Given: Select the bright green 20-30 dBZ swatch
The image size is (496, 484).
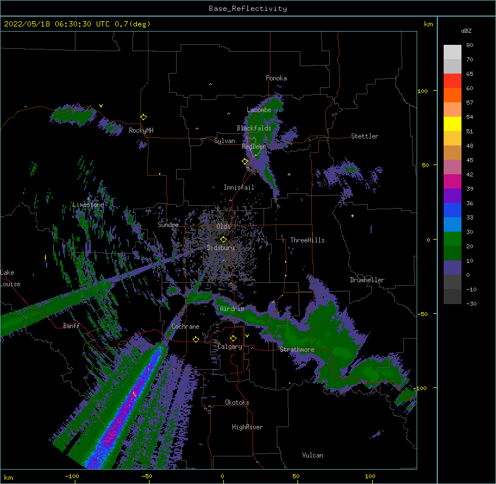Looking at the screenshot, I should [x=452, y=239].
